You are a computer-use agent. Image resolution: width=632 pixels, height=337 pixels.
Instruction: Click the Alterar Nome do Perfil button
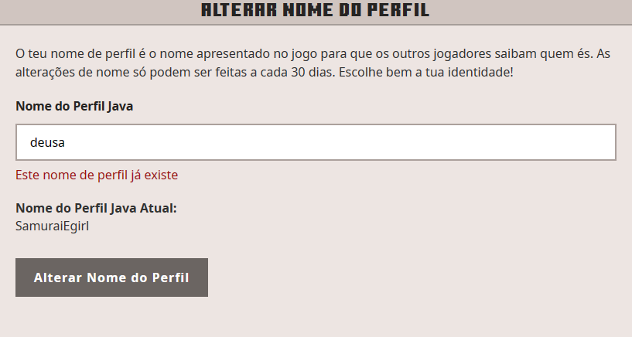coord(111,277)
